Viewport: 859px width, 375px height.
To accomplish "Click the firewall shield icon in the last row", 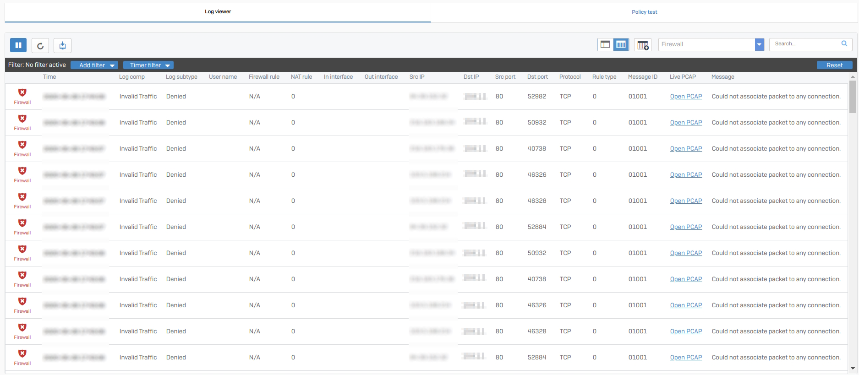I will coord(22,354).
